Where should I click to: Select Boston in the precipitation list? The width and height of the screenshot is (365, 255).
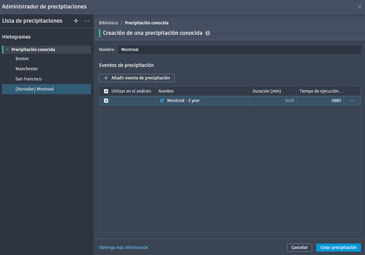pos(22,59)
